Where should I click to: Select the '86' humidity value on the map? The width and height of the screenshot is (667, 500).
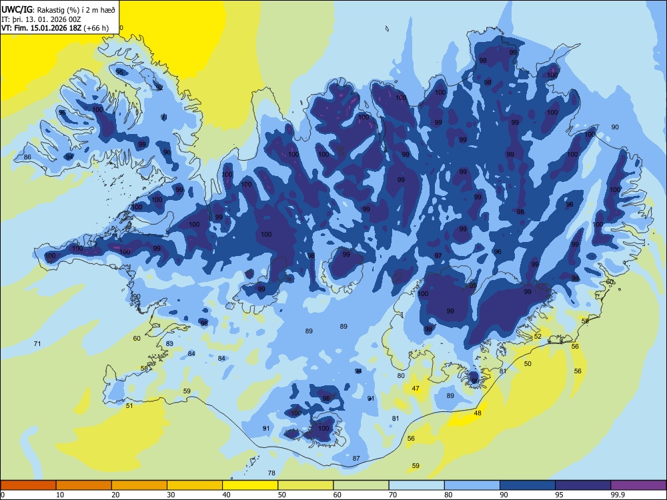click(27, 157)
